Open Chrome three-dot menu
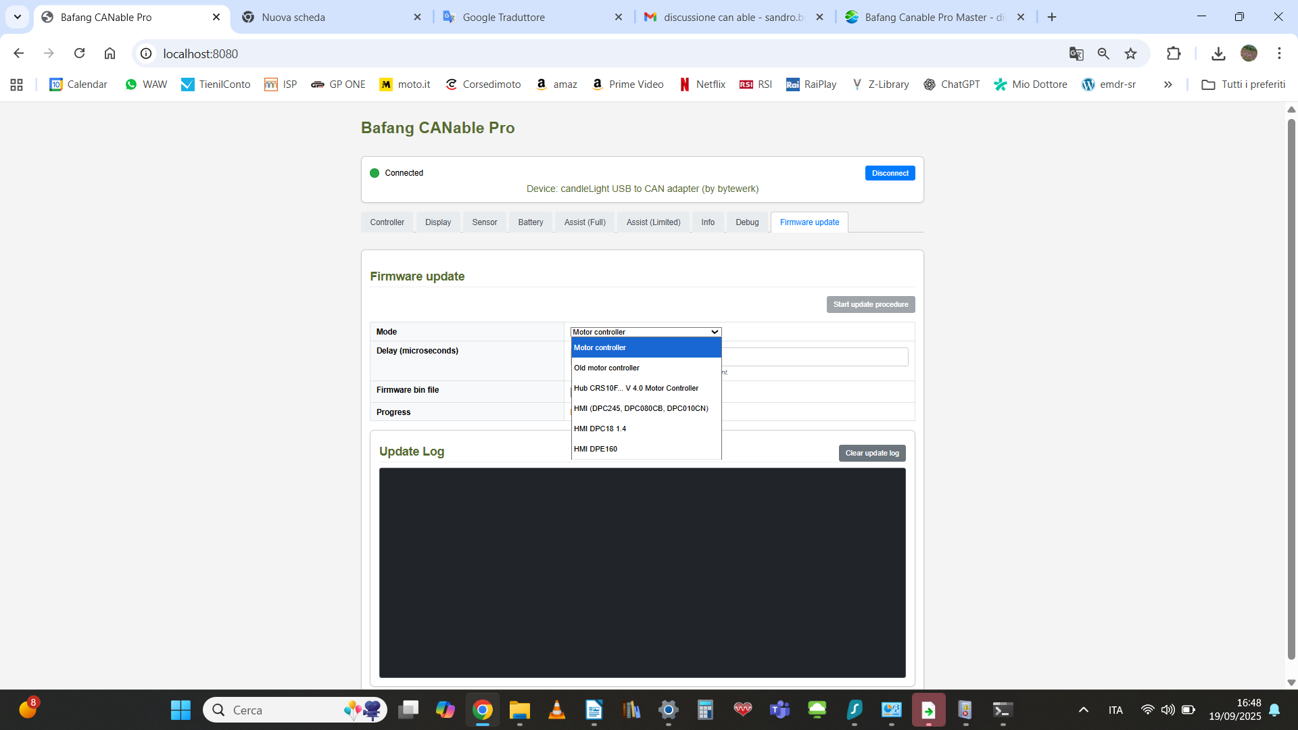Viewport: 1298px width, 730px height. [x=1279, y=53]
